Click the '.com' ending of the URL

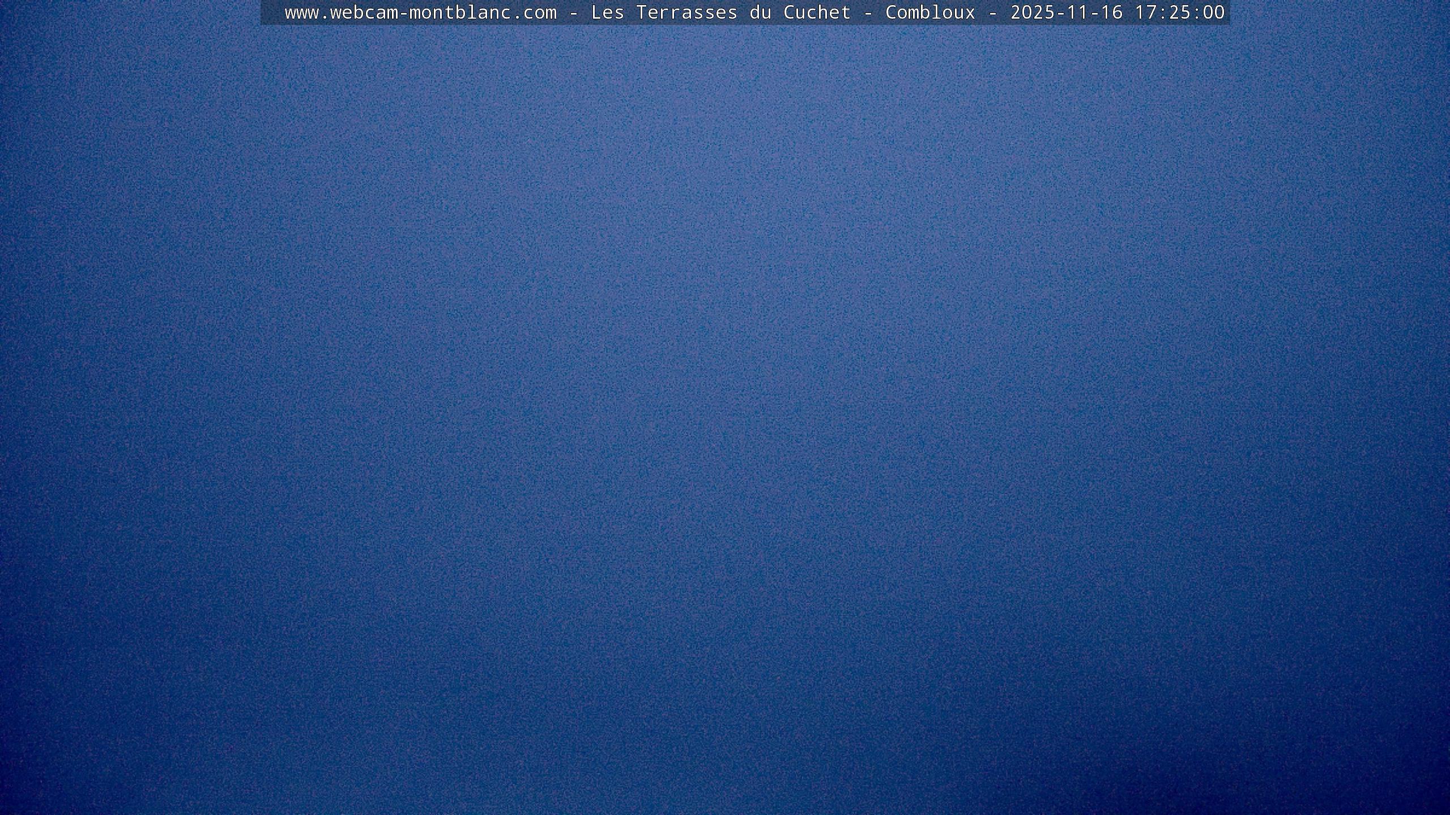[534, 12]
